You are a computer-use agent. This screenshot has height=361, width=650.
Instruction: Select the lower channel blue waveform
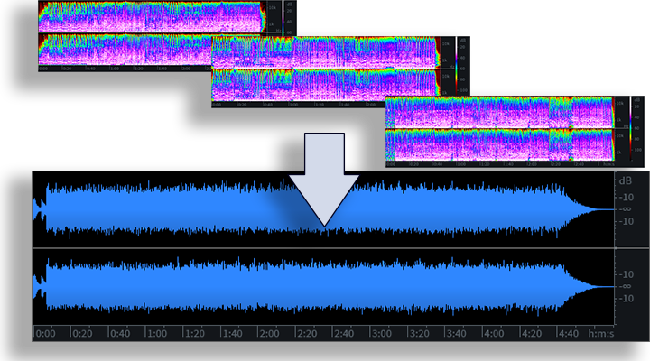[323, 286]
